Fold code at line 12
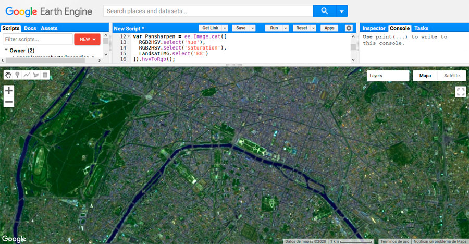 tap(129, 36)
